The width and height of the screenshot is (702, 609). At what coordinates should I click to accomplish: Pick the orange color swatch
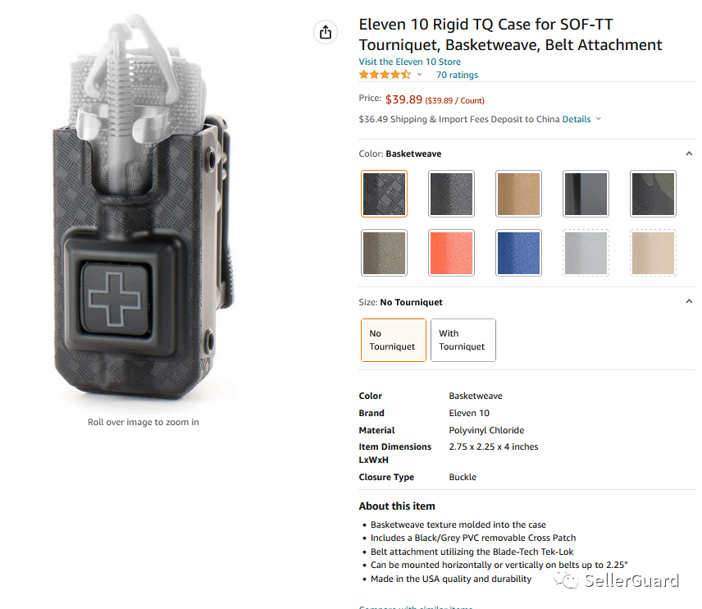click(451, 253)
